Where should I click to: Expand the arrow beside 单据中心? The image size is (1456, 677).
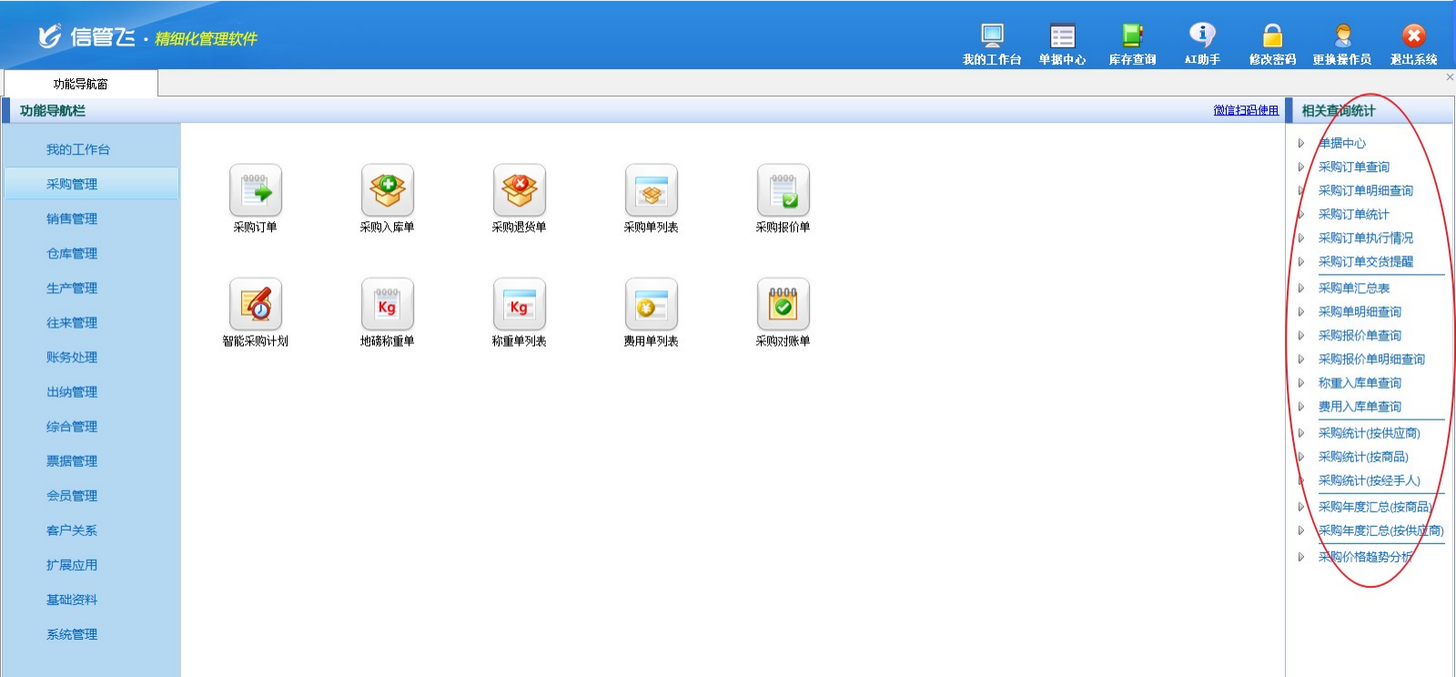1301,144
